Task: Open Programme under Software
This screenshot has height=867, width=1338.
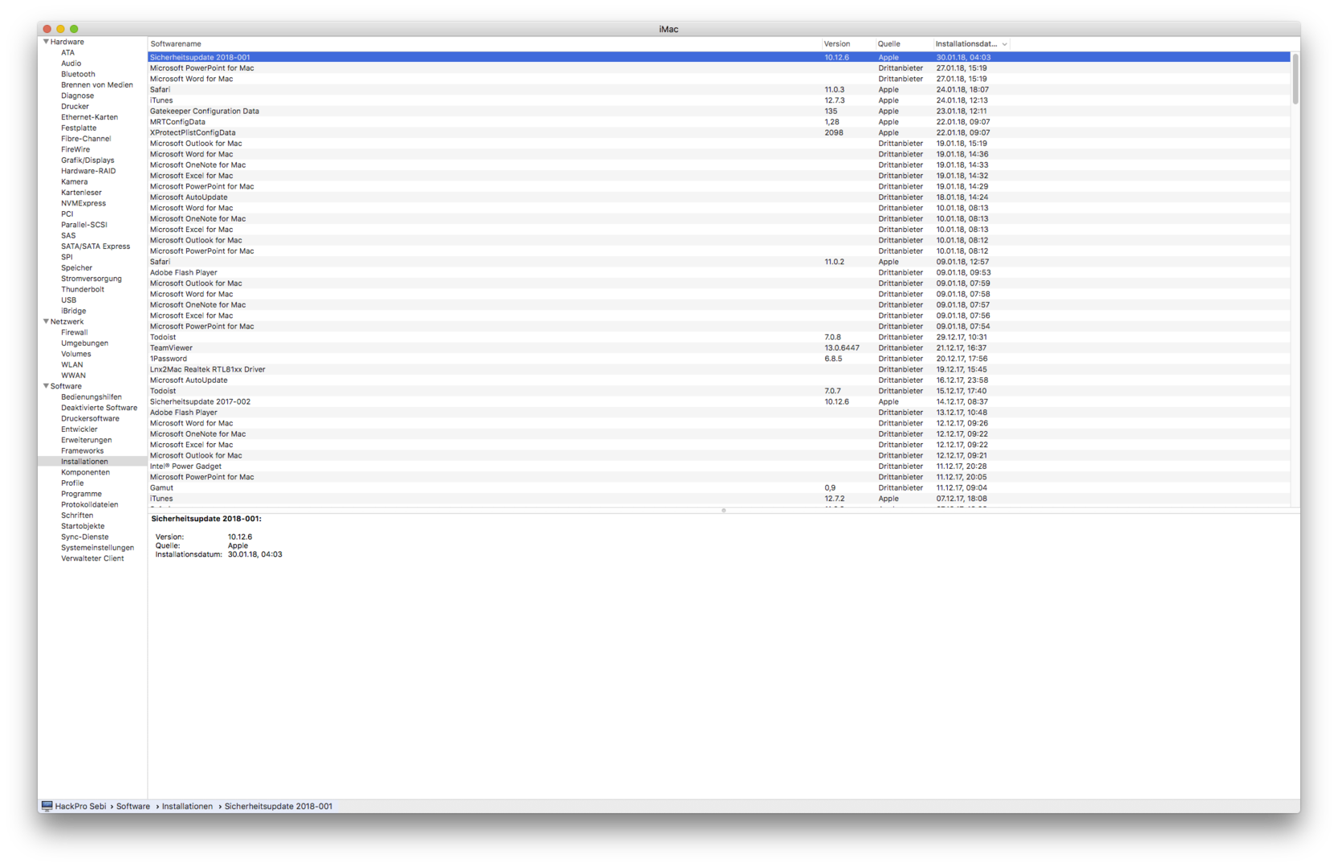Action: tap(81, 494)
